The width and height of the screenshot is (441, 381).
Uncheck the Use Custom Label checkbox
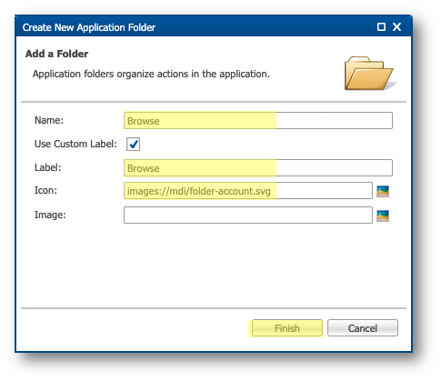[x=133, y=144]
